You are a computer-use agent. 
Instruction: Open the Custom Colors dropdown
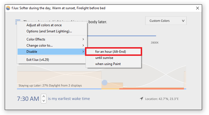166,21
